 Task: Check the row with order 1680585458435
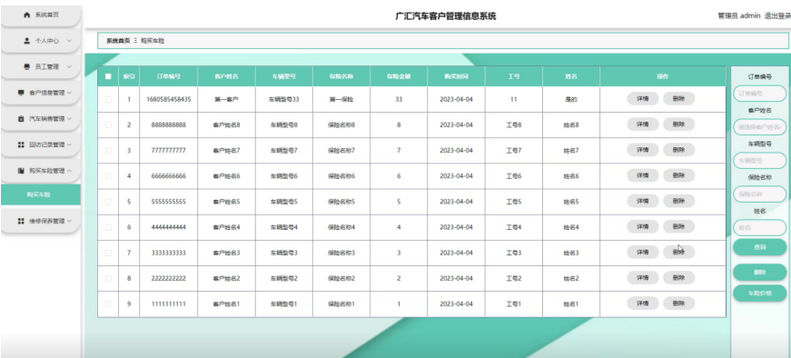[108, 99]
